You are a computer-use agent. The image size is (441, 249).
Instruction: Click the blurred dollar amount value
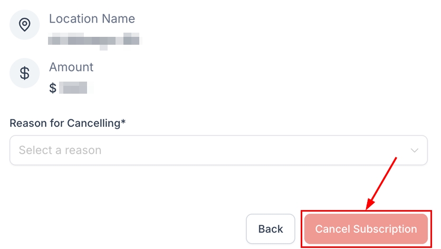click(x=73, y=88)
